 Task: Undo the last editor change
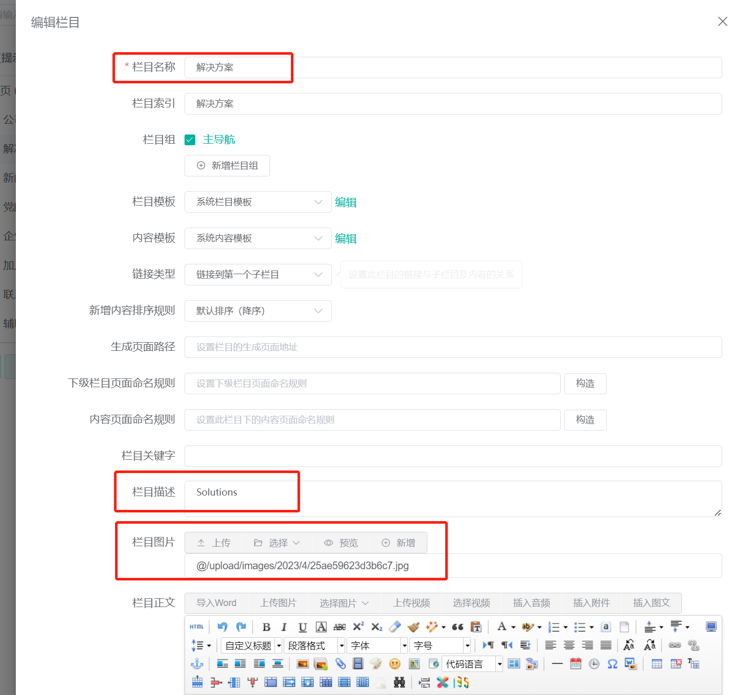(222, 626)
